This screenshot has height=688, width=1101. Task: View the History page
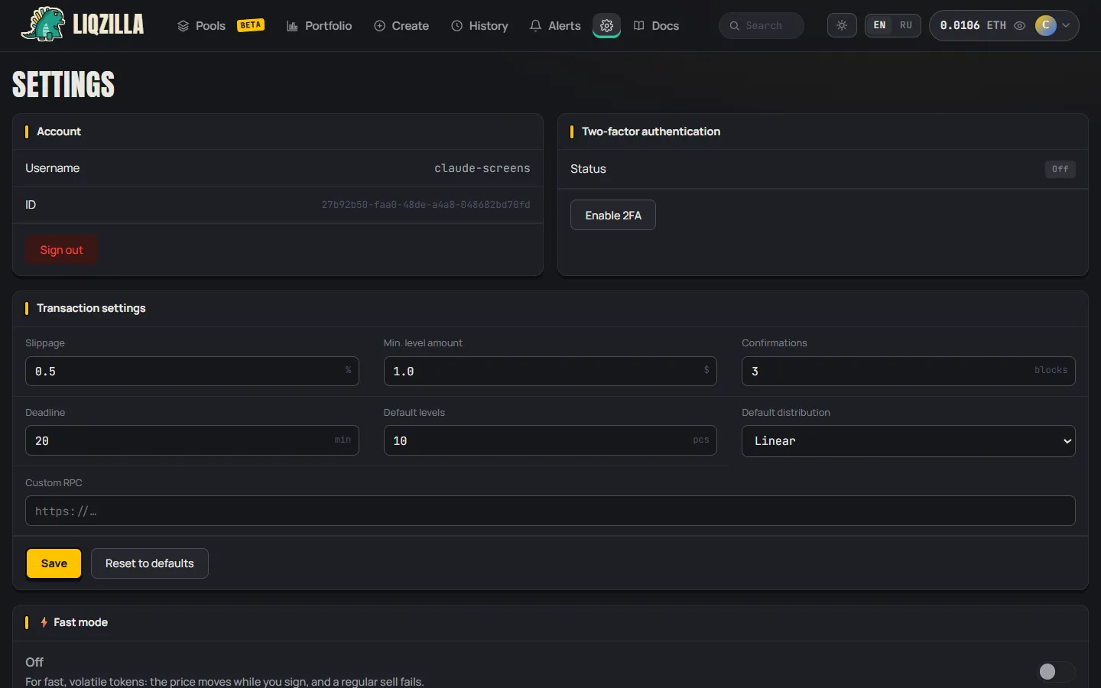[479, 25]
